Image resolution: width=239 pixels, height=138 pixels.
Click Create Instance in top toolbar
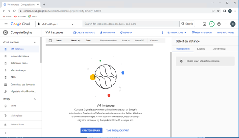pyautogui.click(x=84, y=33)
